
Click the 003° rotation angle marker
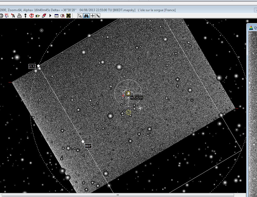[88, 146]
